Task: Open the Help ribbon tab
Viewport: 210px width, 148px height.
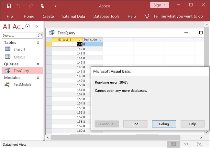Action: coord(132,16)
